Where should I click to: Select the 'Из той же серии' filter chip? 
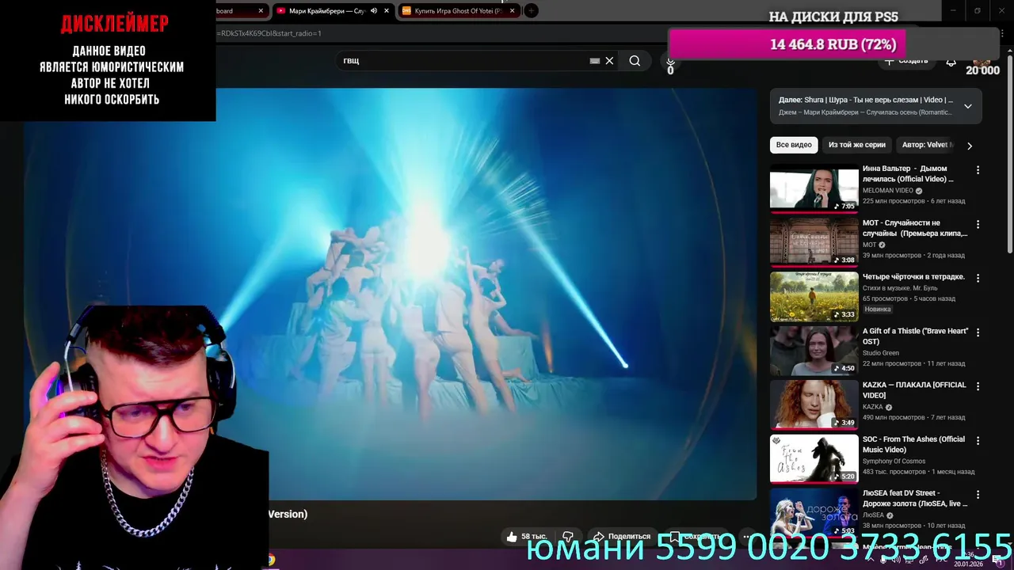[856, 145]
